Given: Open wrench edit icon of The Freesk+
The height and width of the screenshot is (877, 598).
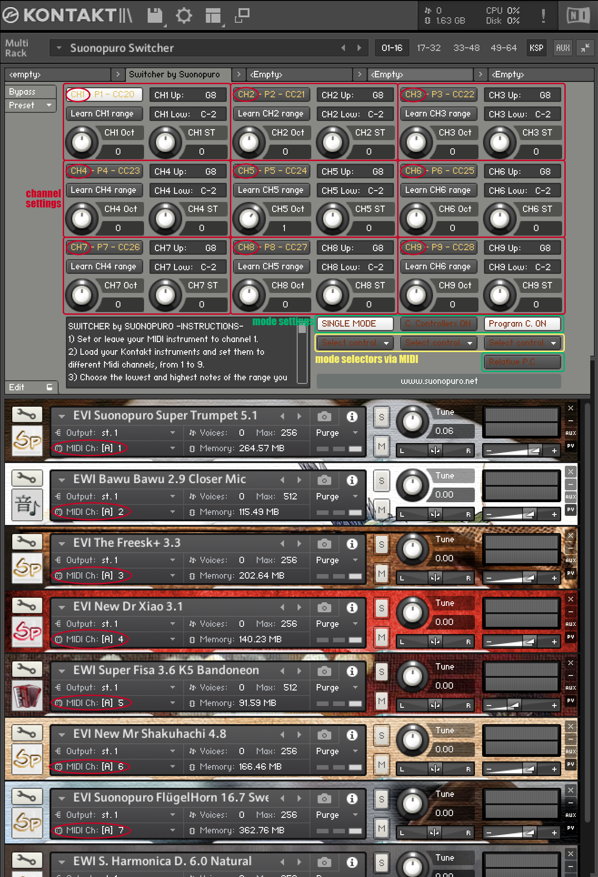Looking at the screenshot, I should (x=27, y=542).
